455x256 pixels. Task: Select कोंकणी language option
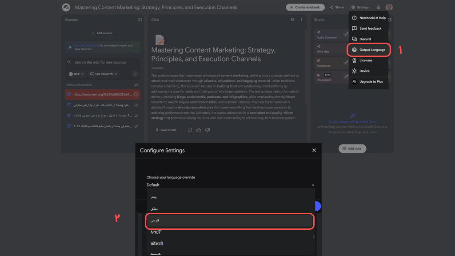click(x=230, y=244)
